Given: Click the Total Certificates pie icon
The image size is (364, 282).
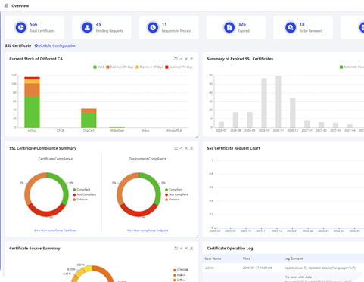Looking at the screenshot, I should (20, 27).
